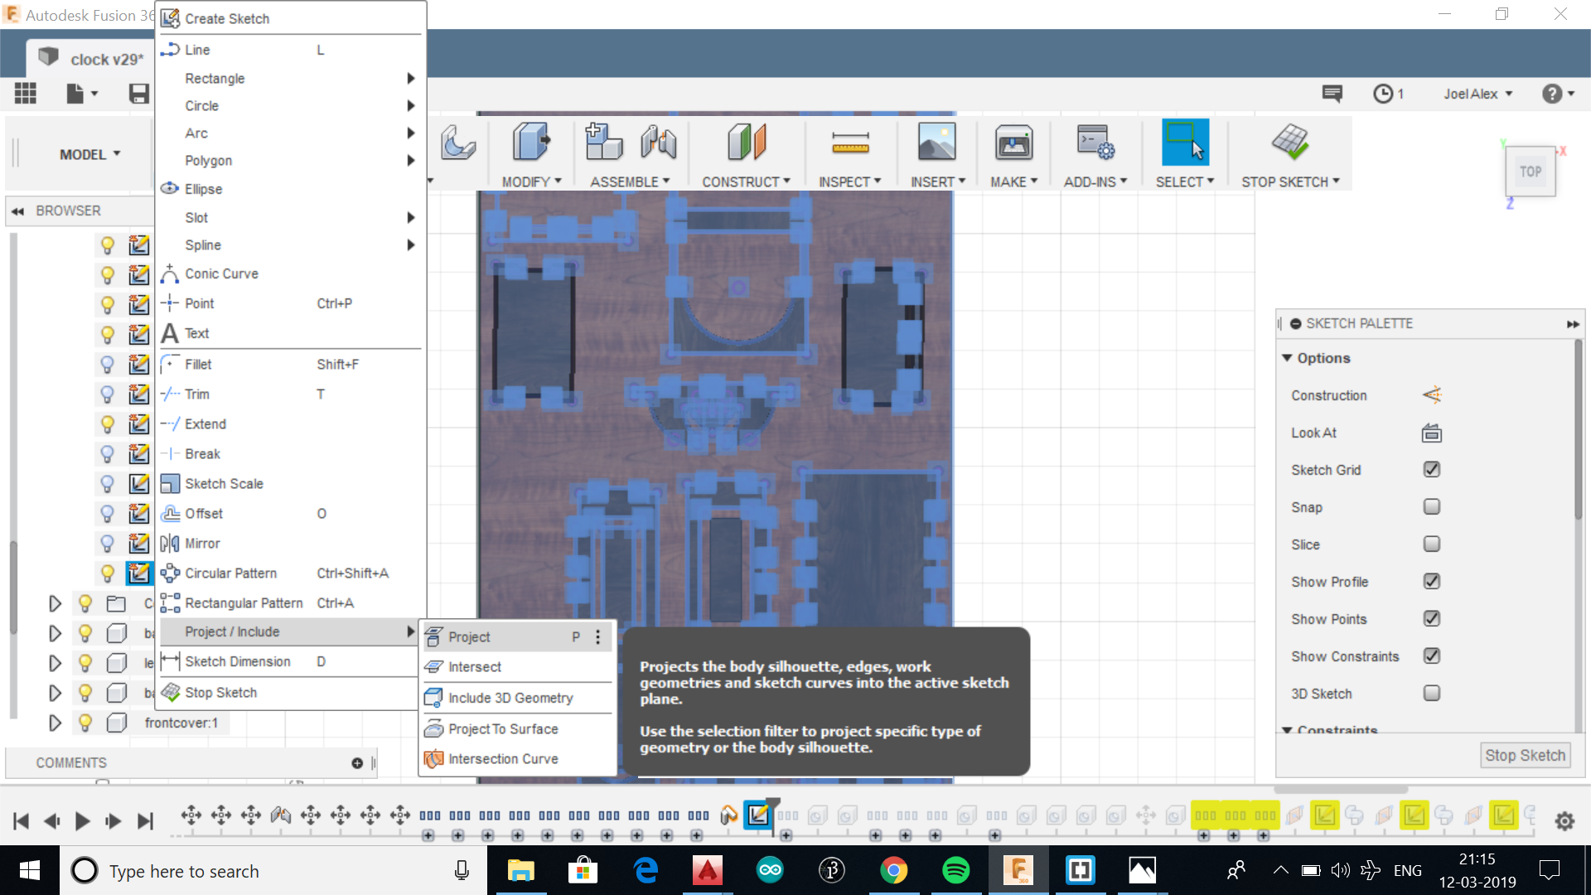Click the Make 3D print icon

[1013, 143]
